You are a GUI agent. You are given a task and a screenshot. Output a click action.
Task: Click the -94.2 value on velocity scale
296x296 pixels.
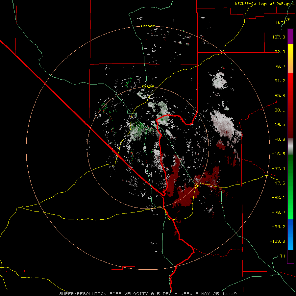click(x=279, y=227)
